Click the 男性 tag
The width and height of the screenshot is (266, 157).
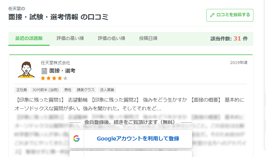tap(68, 90)
